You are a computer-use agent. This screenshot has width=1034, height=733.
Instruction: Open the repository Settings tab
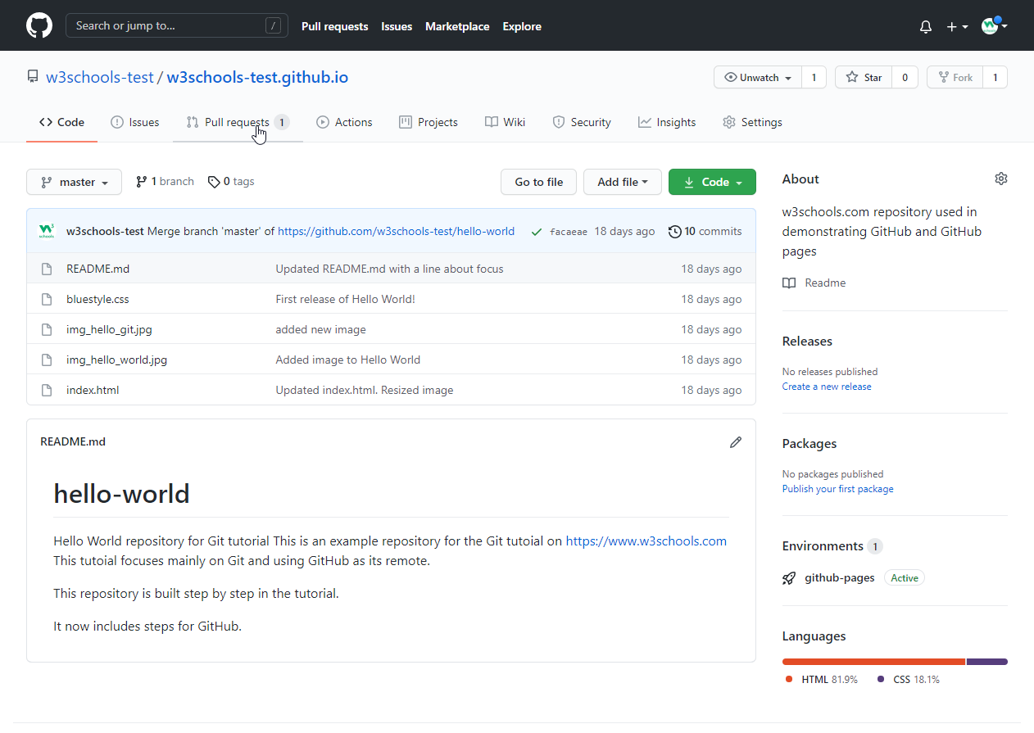tap(752, 122)
